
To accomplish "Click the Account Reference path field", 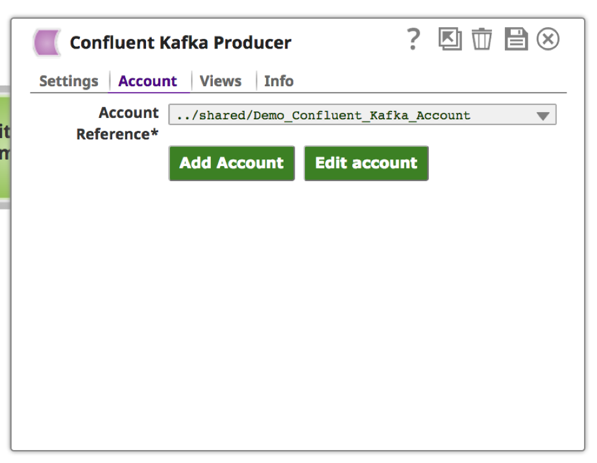I will click(x=362, y=115).
